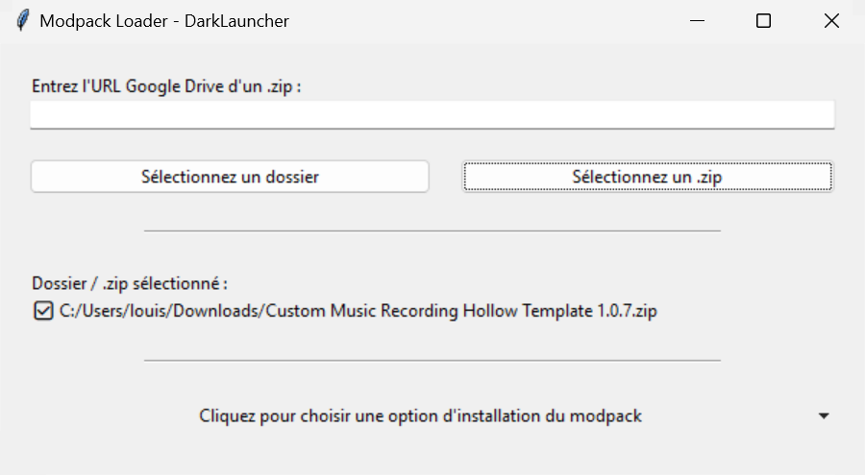Click the separator line below the selection buttons

pos(432,230)
